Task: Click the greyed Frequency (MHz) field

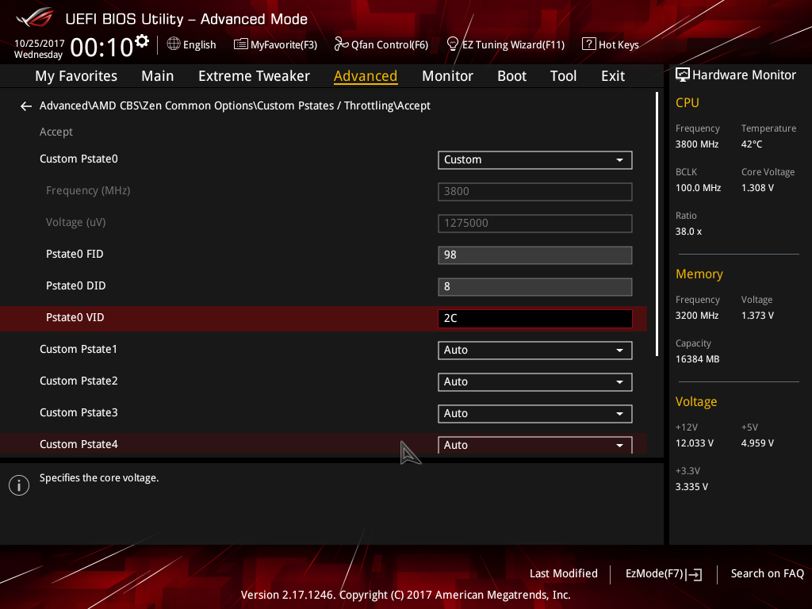Action: (x=535, y=192)
